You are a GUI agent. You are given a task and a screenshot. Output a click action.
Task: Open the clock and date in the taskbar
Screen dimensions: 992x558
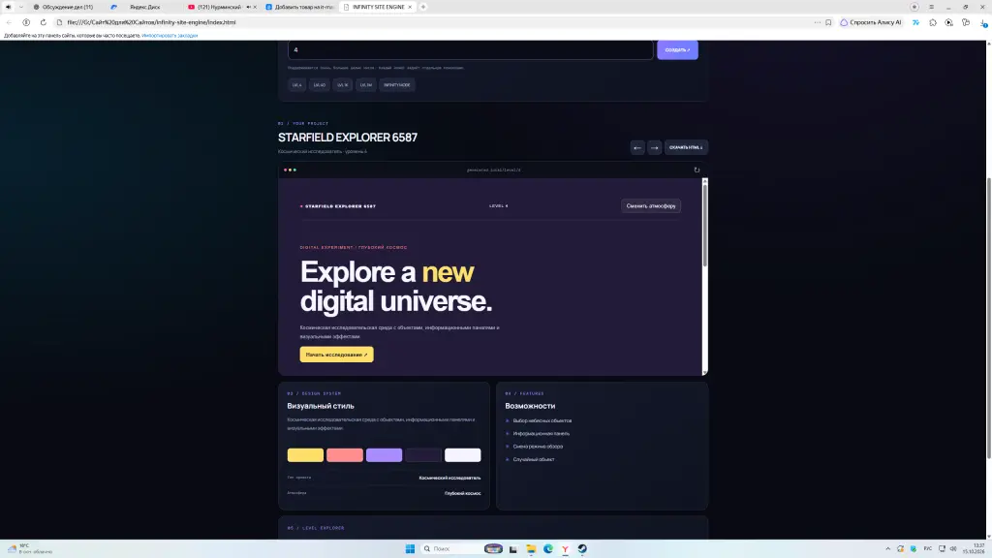[975, 548]
